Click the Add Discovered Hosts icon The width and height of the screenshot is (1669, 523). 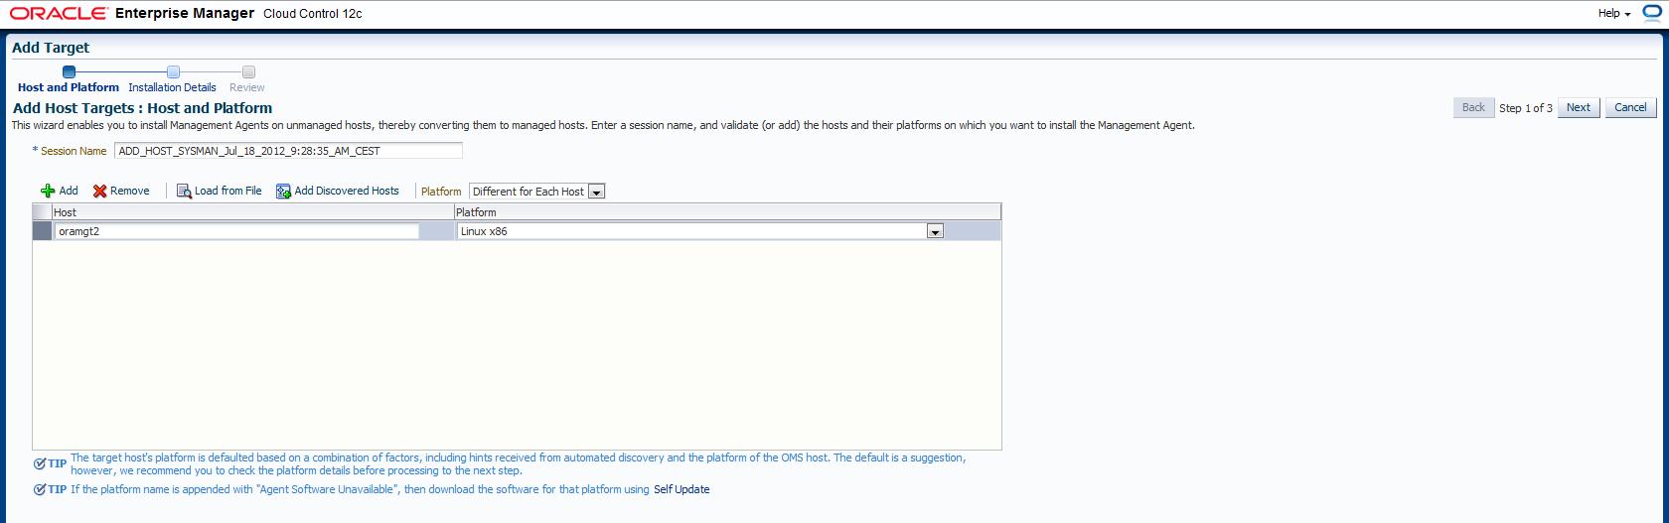283,192
